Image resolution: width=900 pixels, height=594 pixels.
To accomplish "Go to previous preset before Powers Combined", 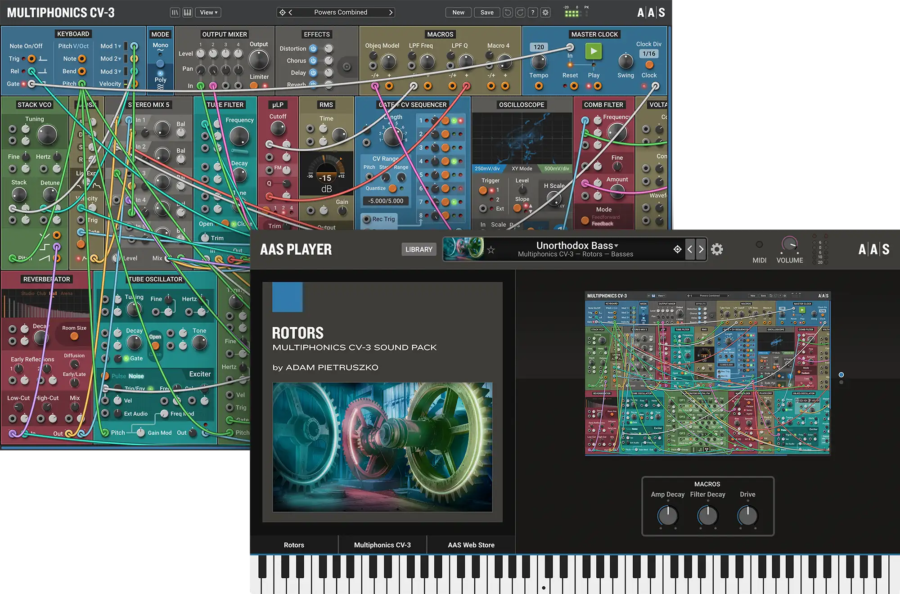I will click(290, 13).
